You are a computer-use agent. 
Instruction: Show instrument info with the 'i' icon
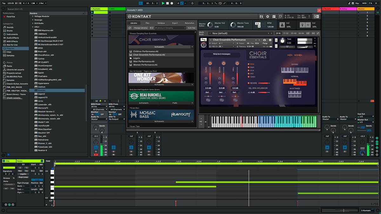270,40
